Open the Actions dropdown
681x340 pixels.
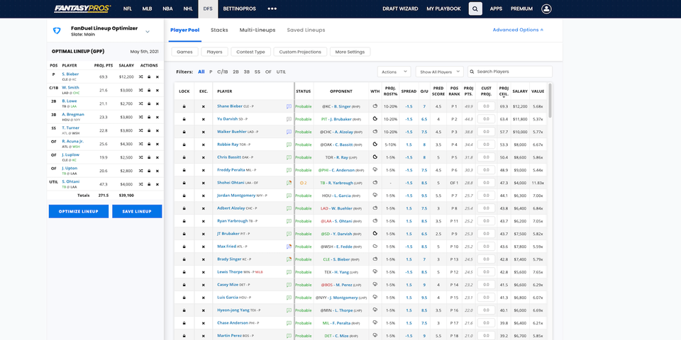[394, 72]
